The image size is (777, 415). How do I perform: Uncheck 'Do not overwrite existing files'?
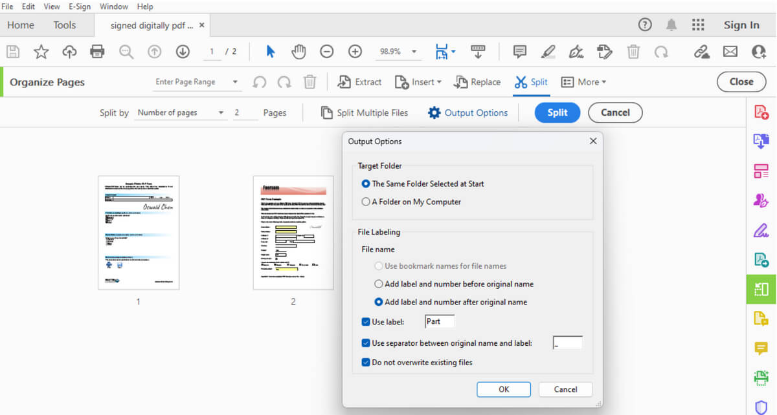click(x=366, y=362)
